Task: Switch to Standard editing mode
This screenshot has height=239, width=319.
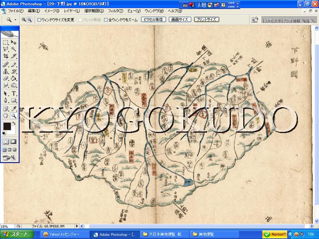Action: [x=6, y=142]
